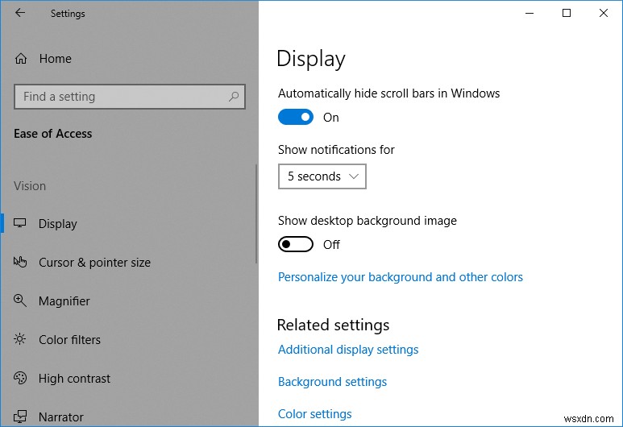Open the Color settings link
Image resolution: width=623 pixels, height=427 pixels.
click(314, 414)
